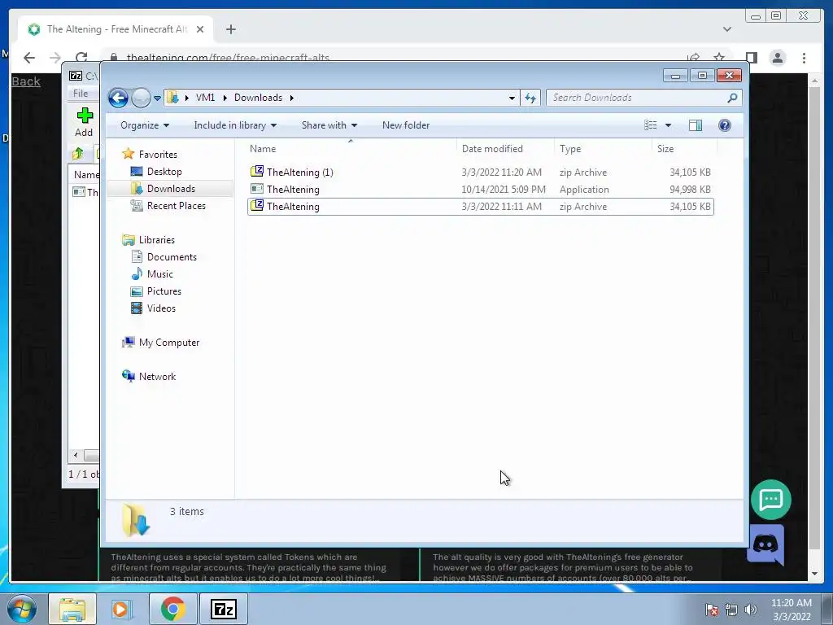Click VM1 in the address breadcrumb
833x625 pixels.
coord(205,98)
